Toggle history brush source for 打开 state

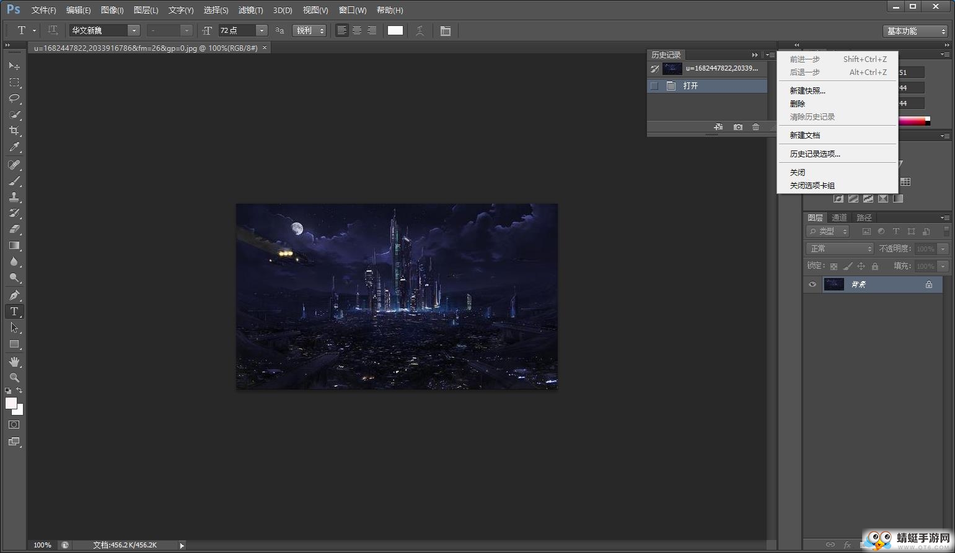coord(654,86)
